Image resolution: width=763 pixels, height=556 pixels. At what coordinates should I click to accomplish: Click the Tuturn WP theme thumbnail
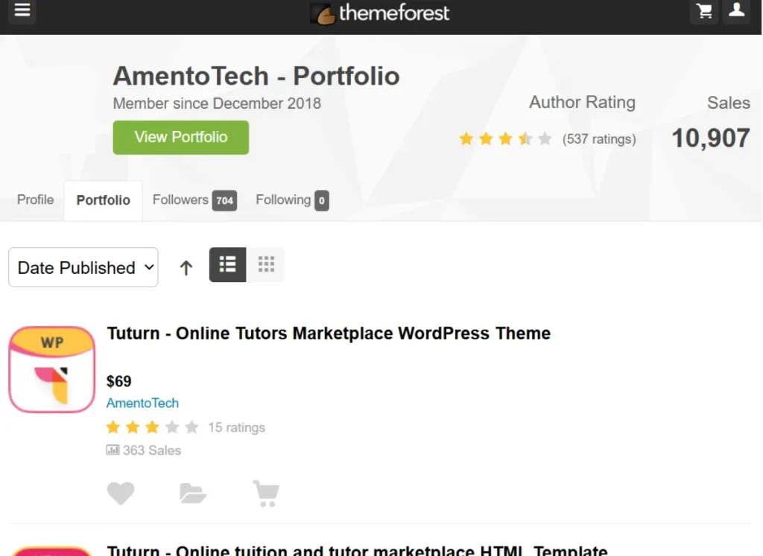tap(52, 369)
